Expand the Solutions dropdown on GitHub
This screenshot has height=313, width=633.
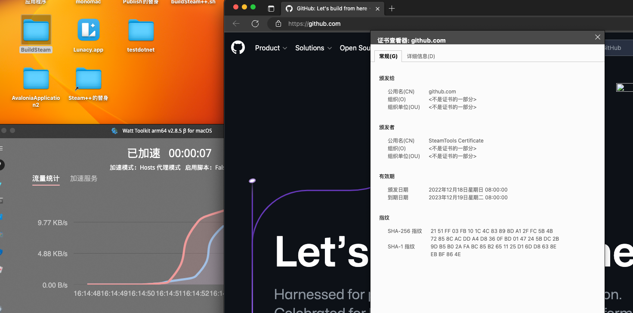pos(313,48)
